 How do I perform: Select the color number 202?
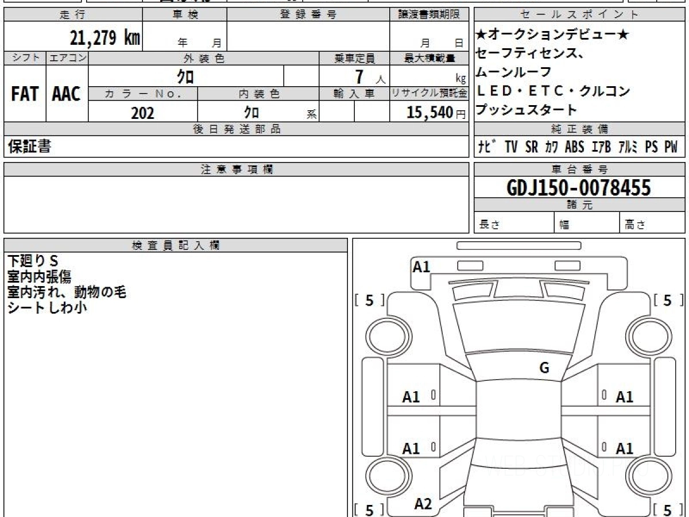point(142,113)
